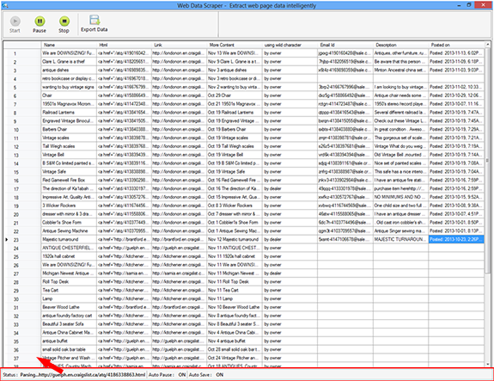Click 'Railroad Lanterns' name cell

click(69, 113)
